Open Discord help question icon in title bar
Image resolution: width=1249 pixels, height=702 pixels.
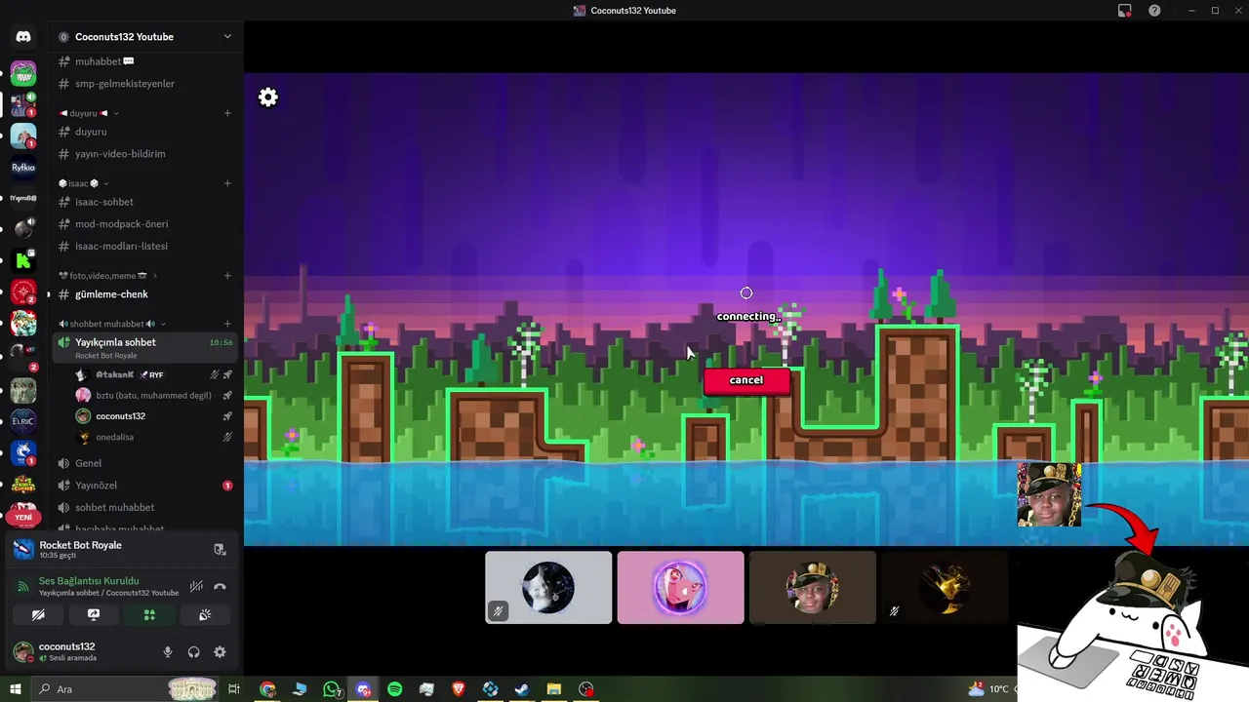[1154, 11]
